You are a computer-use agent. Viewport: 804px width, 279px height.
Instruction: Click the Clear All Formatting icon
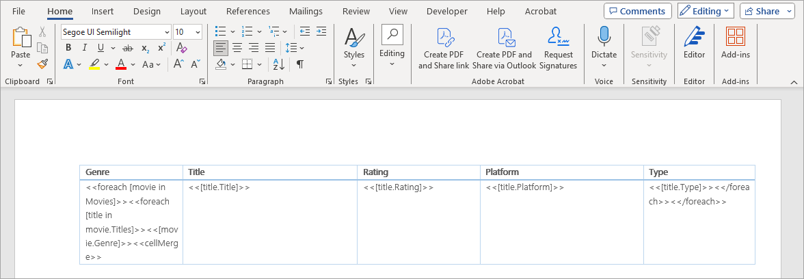pos(182,48)
